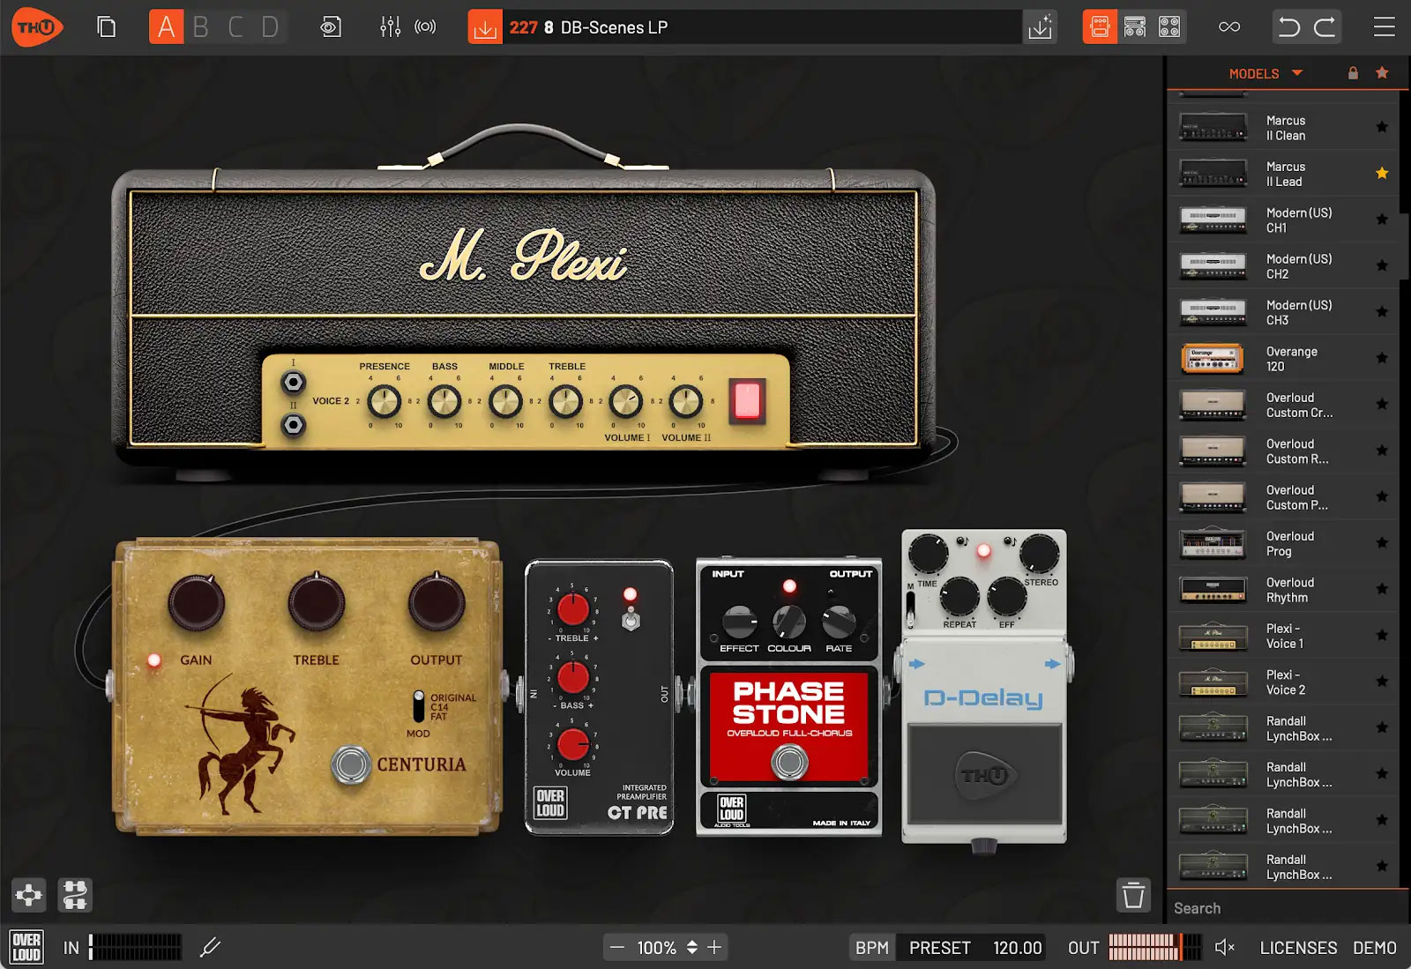
Task: Expand the MODELS dropdown arrow
Action: (1297, 73)
